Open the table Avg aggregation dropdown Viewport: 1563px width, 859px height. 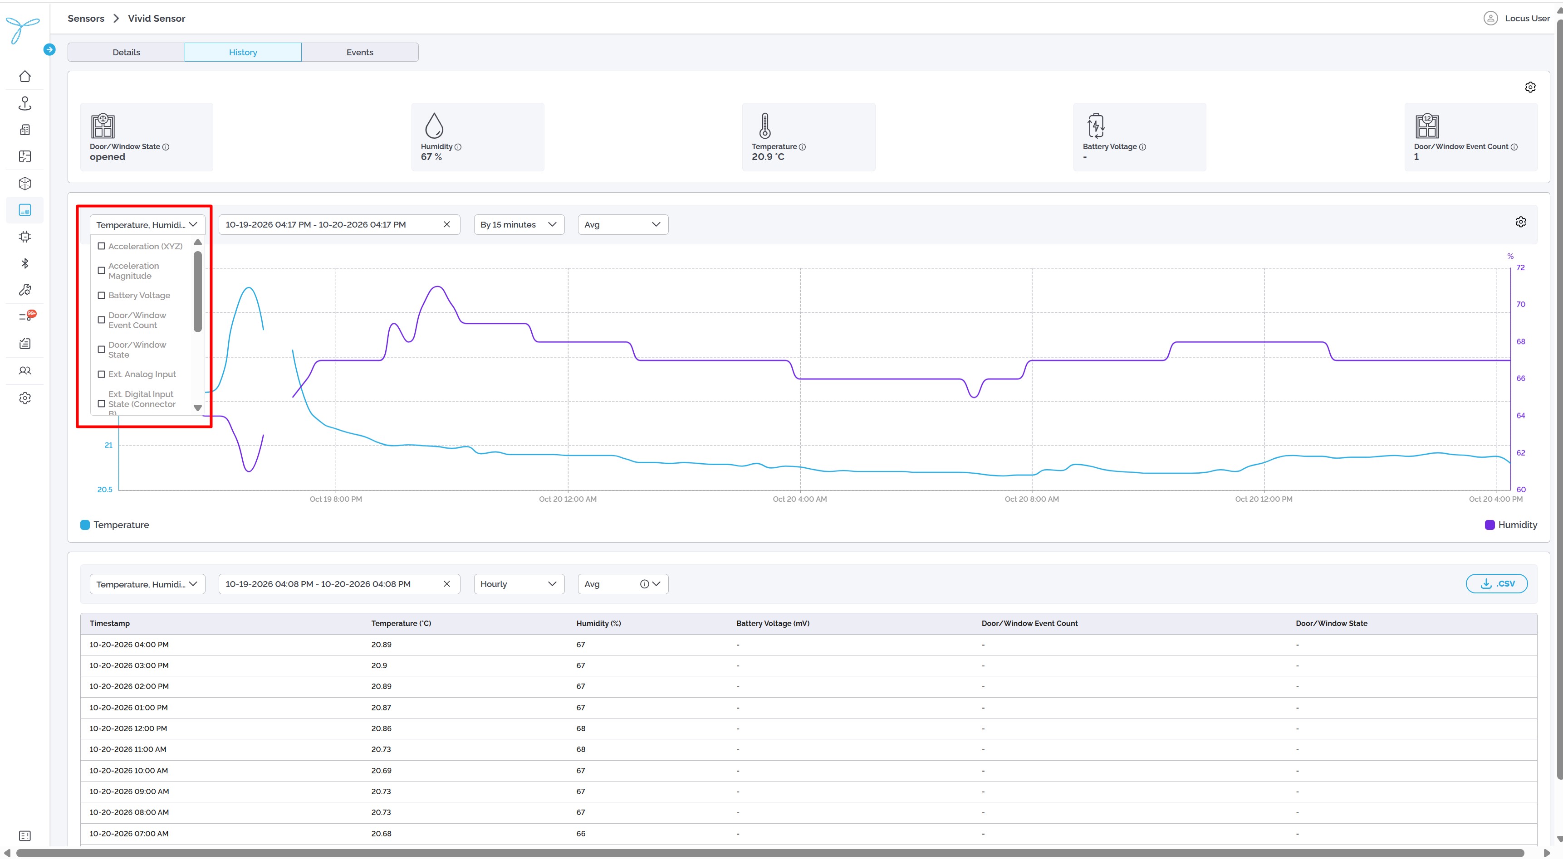pos(622,584)
